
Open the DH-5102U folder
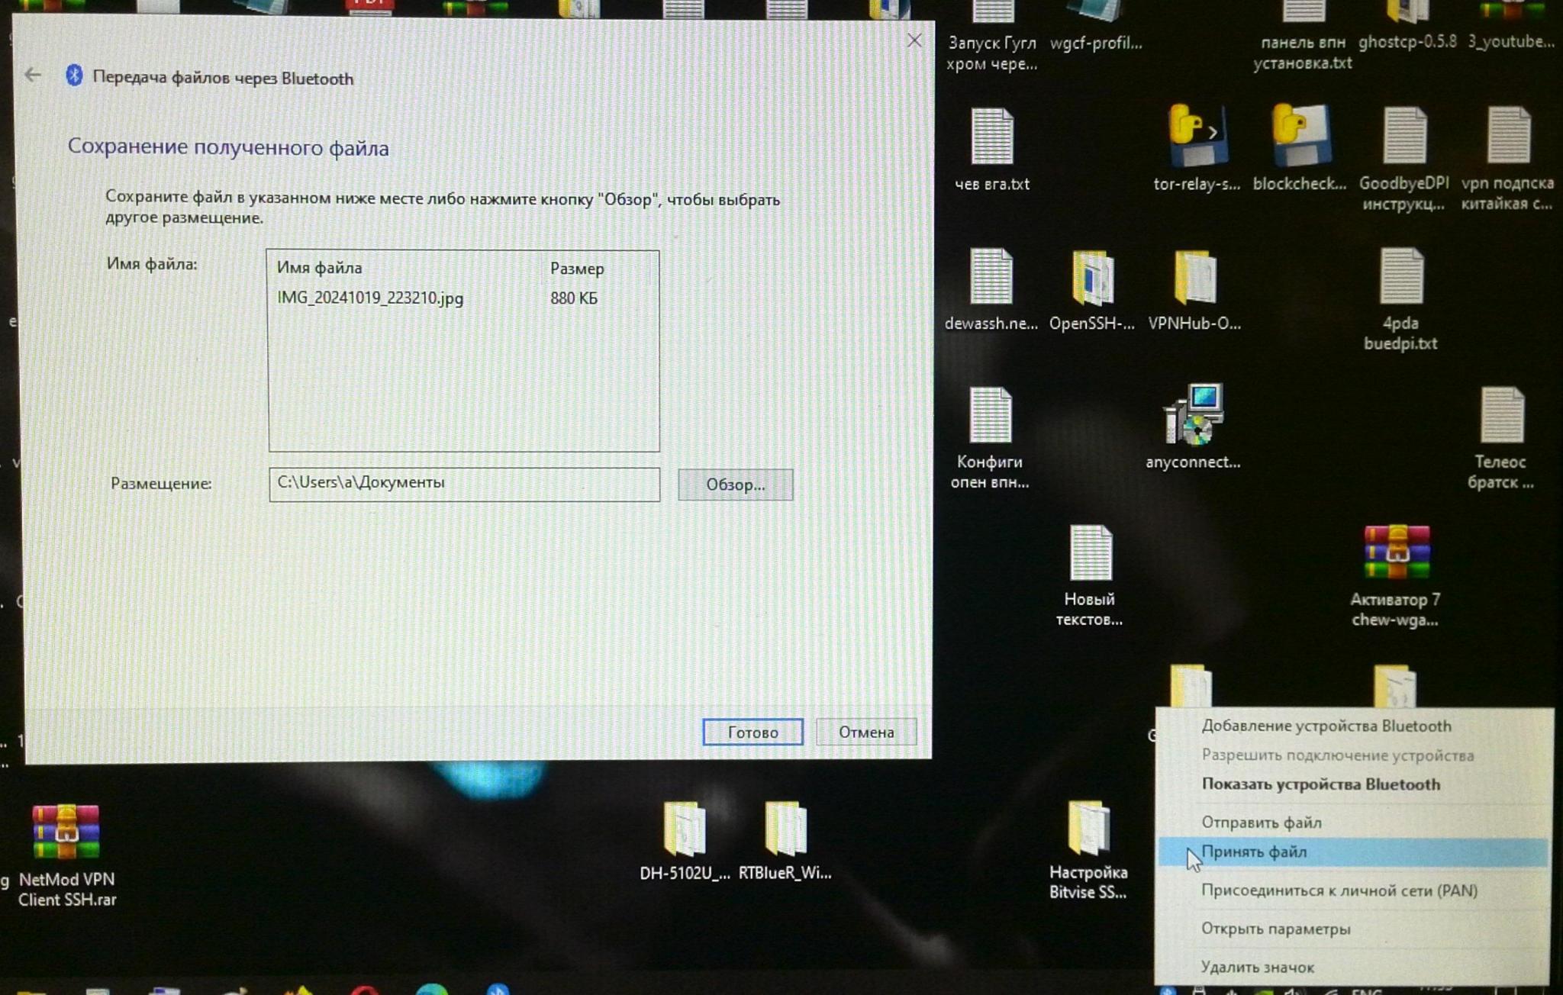[684, 829]
